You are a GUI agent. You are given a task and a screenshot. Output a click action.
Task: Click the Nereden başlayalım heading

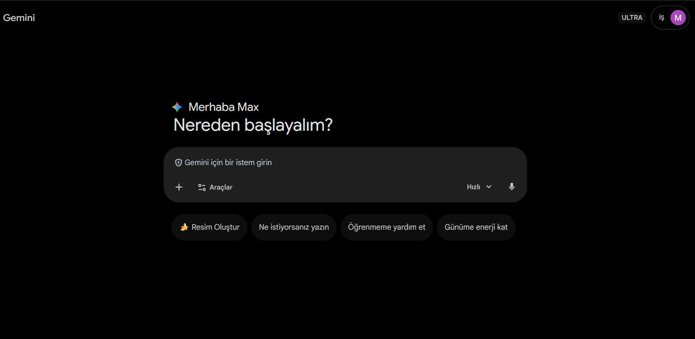click(x=253, y=125)
